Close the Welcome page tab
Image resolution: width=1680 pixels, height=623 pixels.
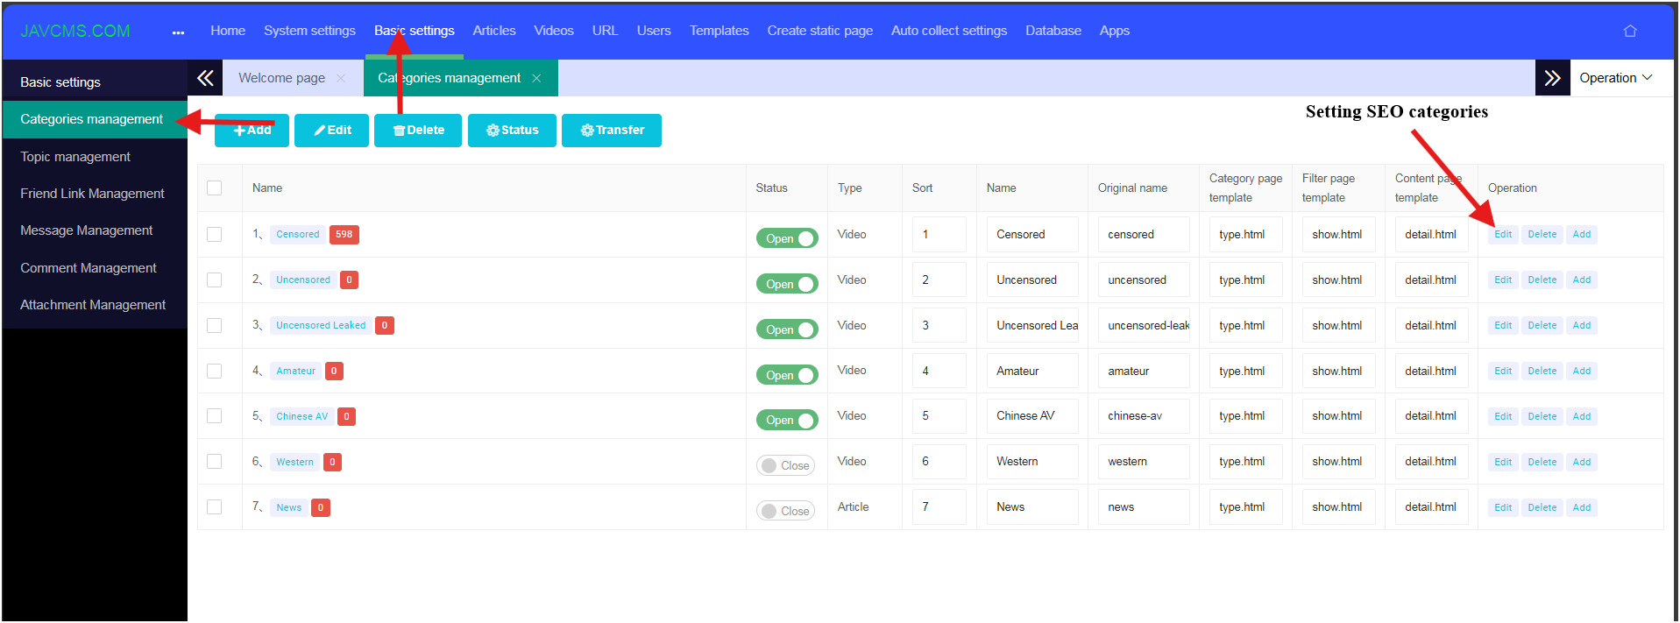(x=341, y=79)
